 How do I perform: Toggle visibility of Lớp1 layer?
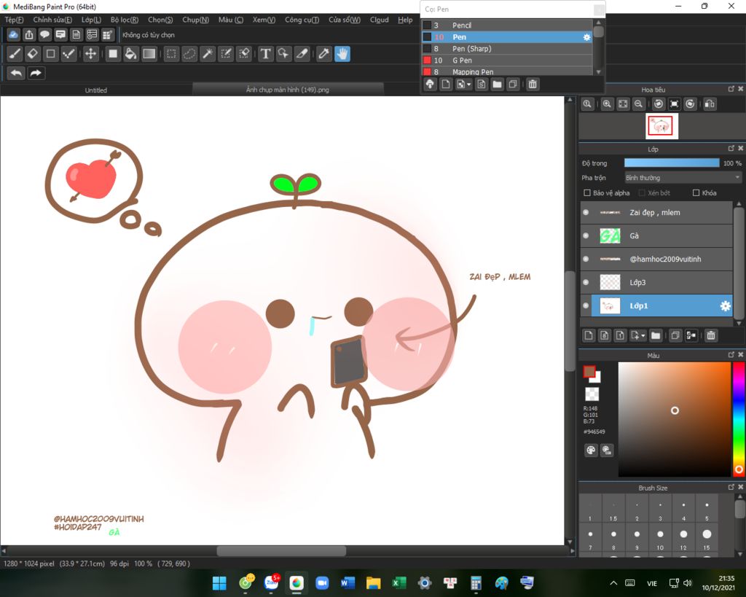pyautogui.click(x=586, y=305)
